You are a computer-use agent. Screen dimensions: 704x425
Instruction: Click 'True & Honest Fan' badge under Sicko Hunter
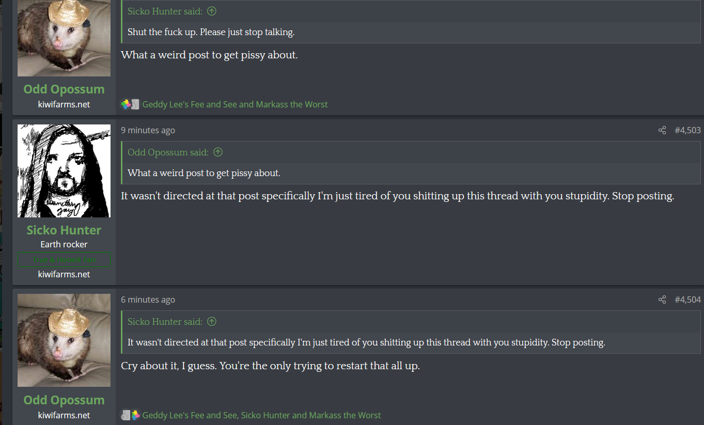click(64, 260)
